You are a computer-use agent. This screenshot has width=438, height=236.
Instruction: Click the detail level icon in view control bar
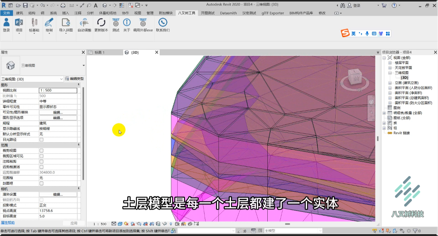point(114,224)
